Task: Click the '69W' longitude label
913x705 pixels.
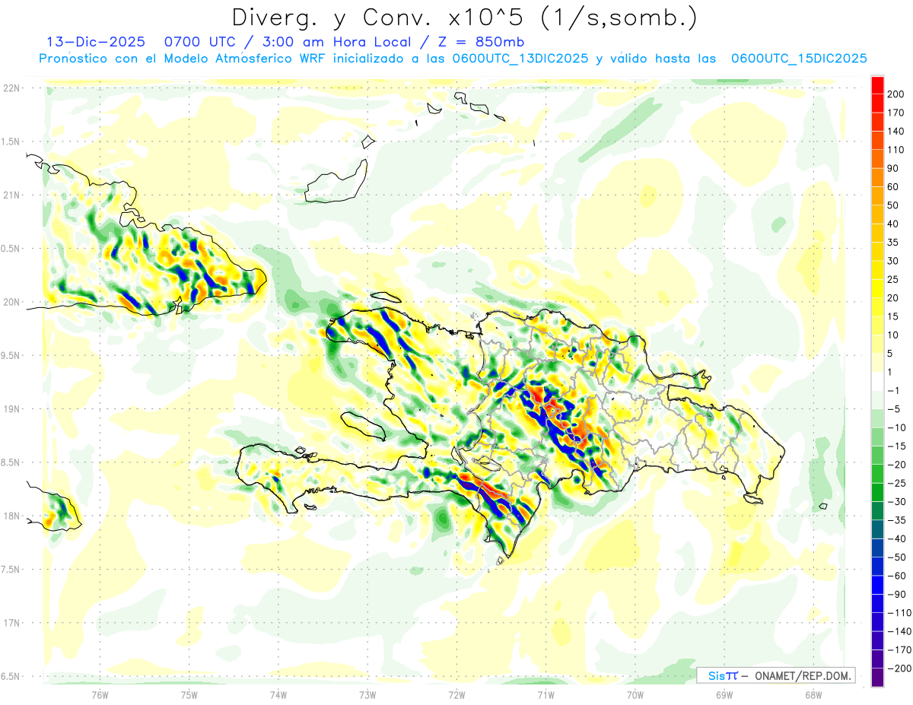Action: pos(724,694)
